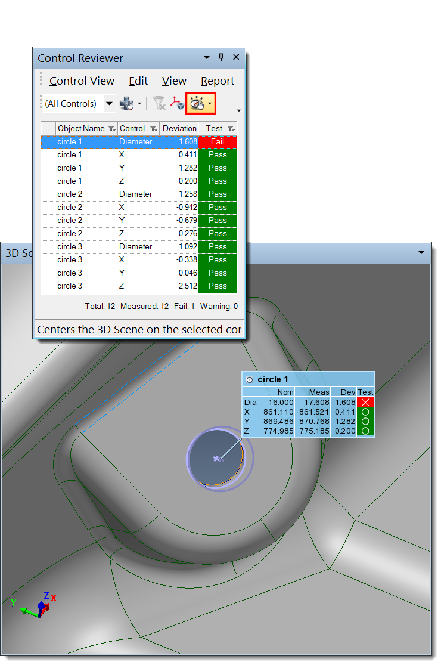Viewport: 441px width, 665px height.
Task: Click the green pass icon in the annotation X row
Action: pyautogui.click(x=365, y=412)
